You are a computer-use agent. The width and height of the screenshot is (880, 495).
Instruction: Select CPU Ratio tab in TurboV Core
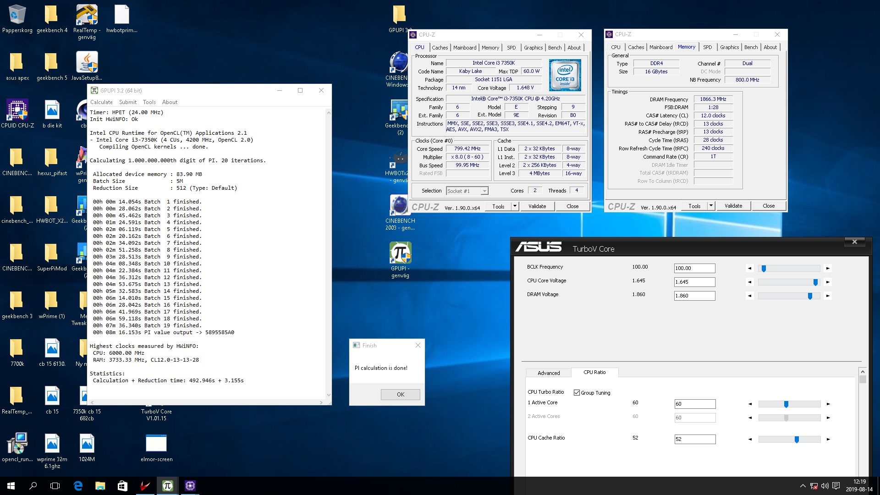tap(594, 372)
